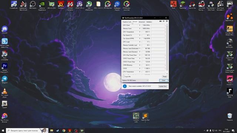The image size is (237, 133).
Task: Launch the MSI Afterburner desktop icon
Action: tap(89, 6)
